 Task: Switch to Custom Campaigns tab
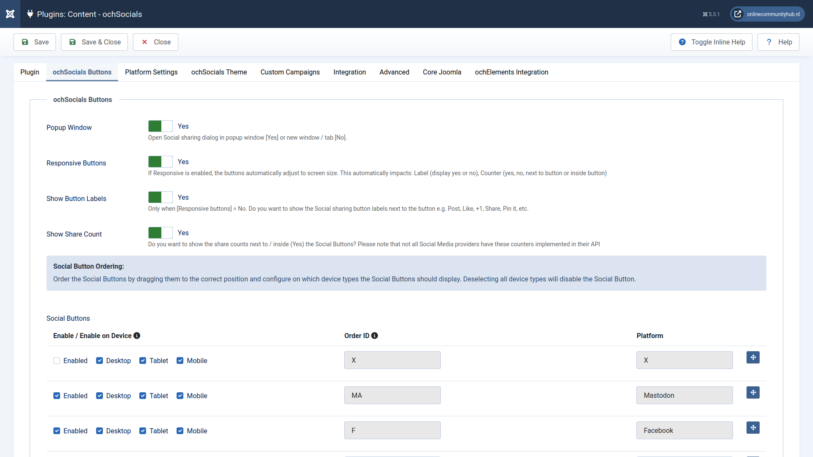[290, 72]
